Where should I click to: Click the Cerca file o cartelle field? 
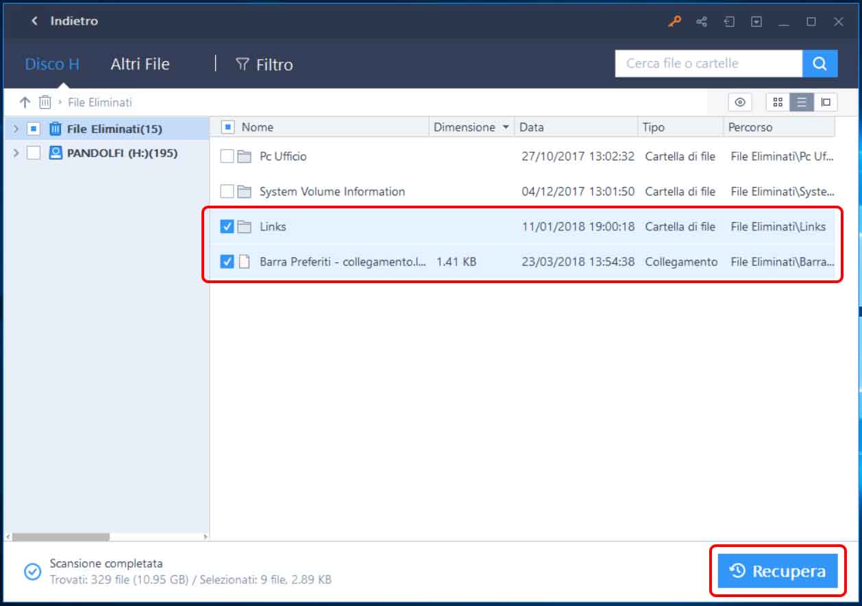coord(709,64)
